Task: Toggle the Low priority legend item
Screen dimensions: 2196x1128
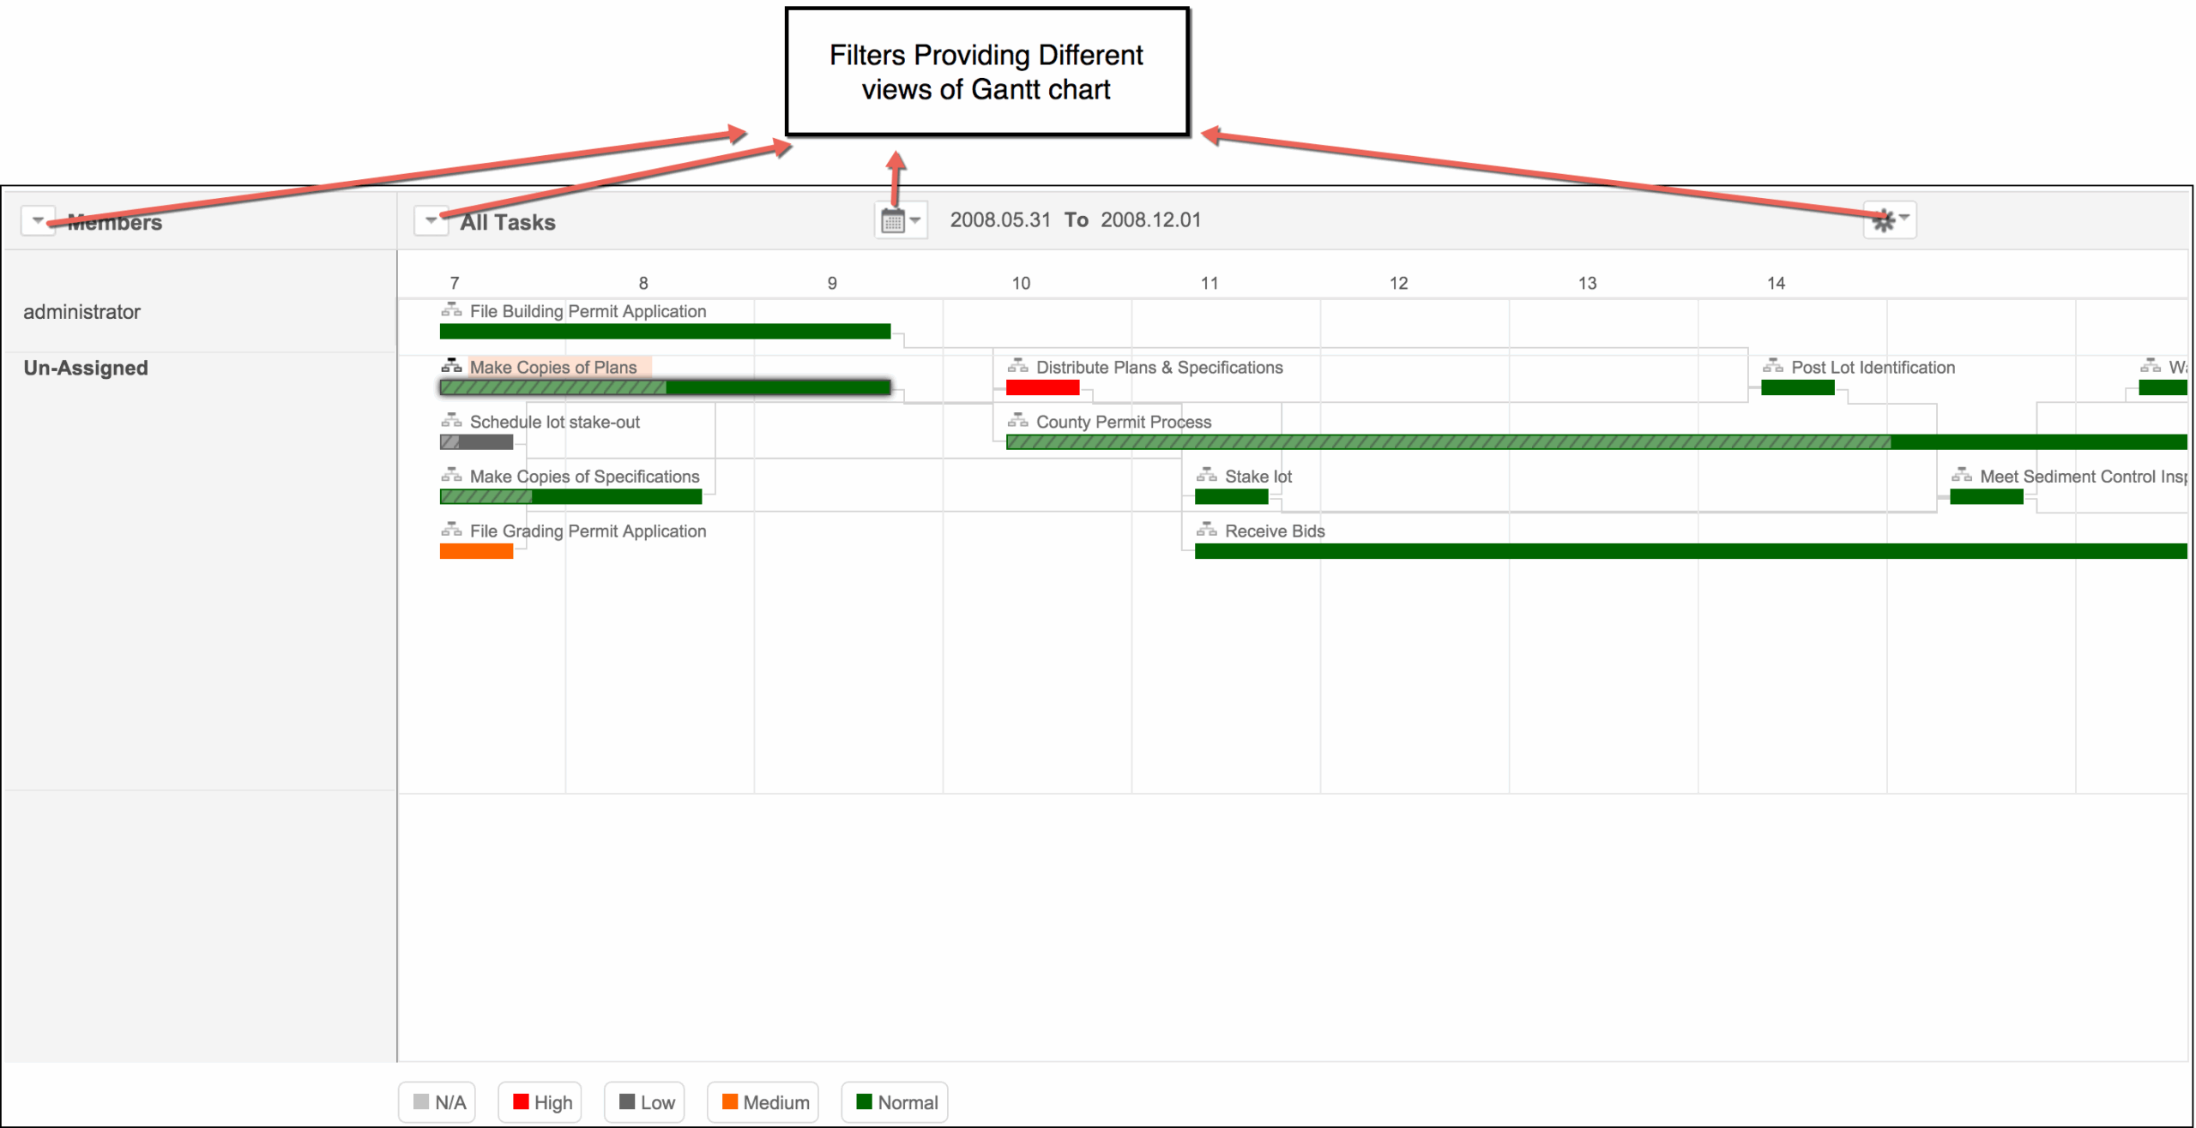Action: [644, 1102]
